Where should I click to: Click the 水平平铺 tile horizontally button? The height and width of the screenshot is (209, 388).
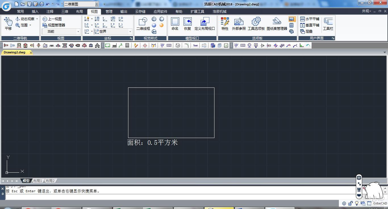point(310,19)
